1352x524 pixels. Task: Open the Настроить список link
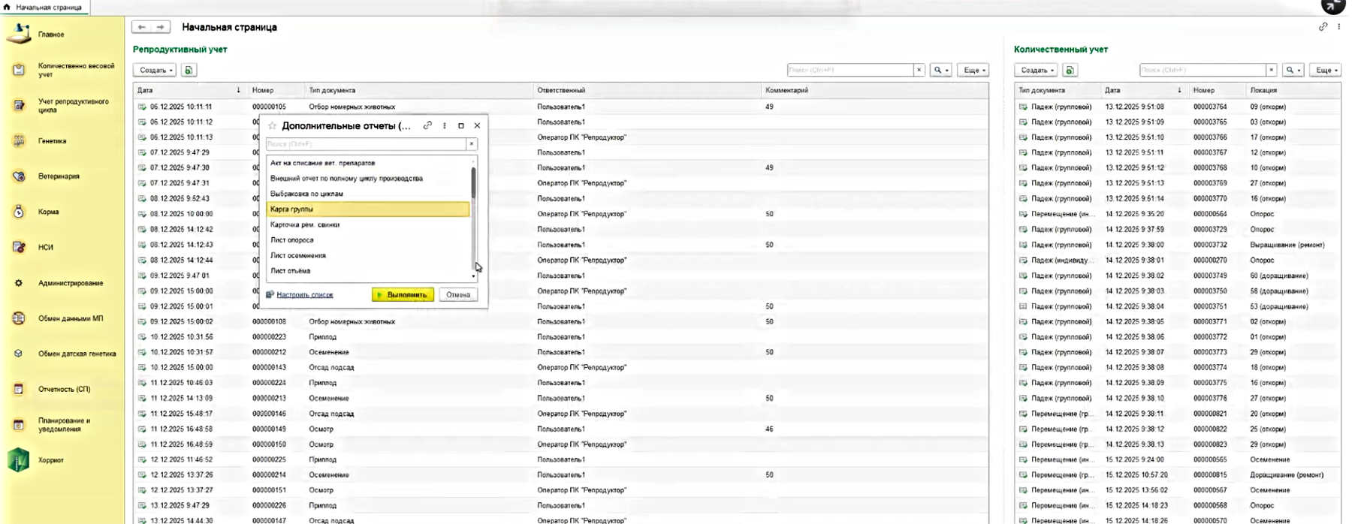[x=304, y=295]
